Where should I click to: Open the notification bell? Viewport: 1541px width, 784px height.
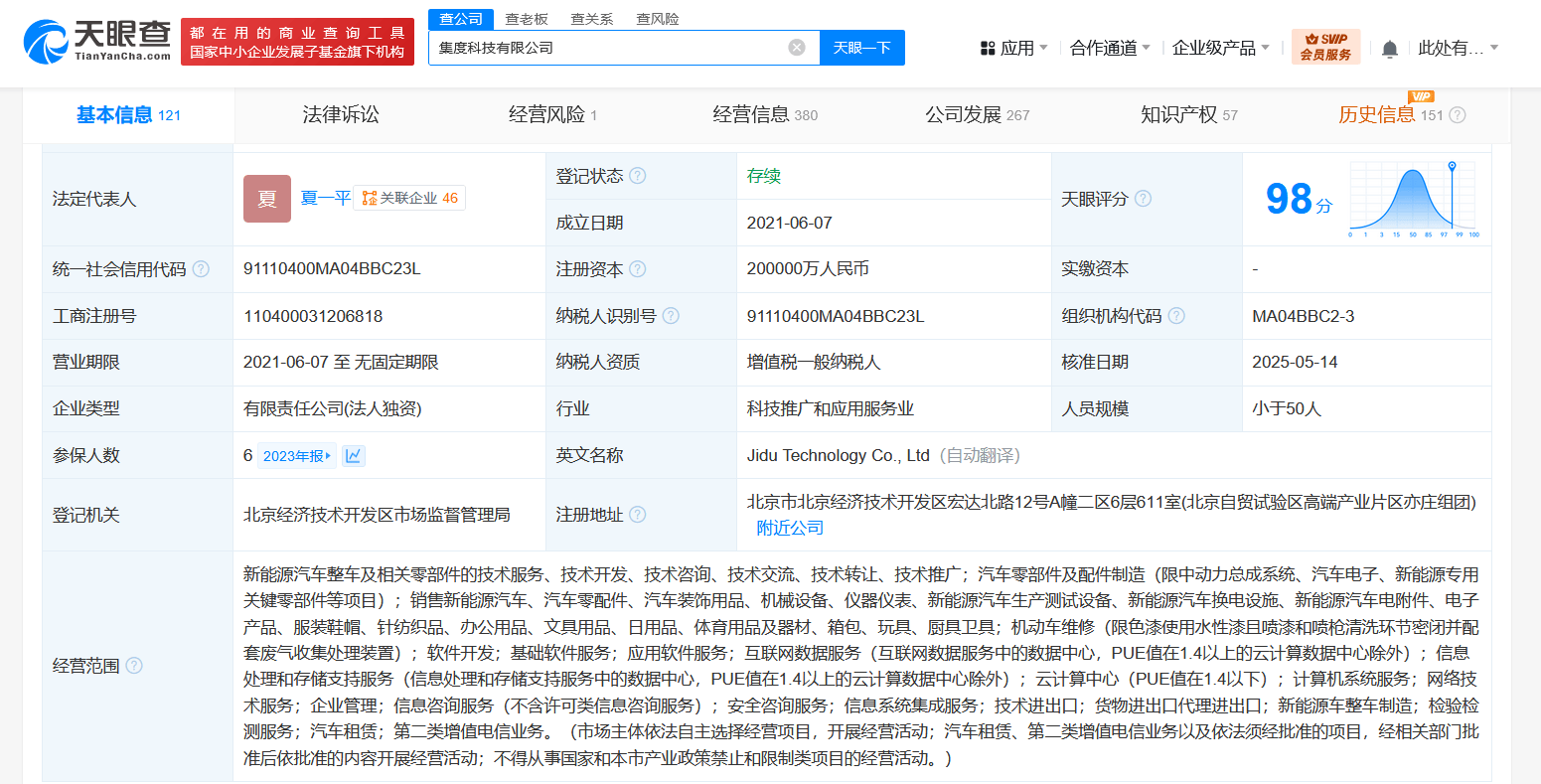1389,49
